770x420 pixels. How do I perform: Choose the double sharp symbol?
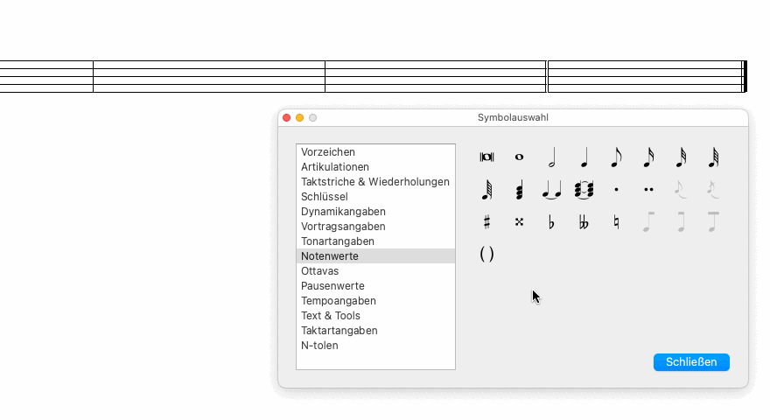pyautogui.click(x=519, y=222)
